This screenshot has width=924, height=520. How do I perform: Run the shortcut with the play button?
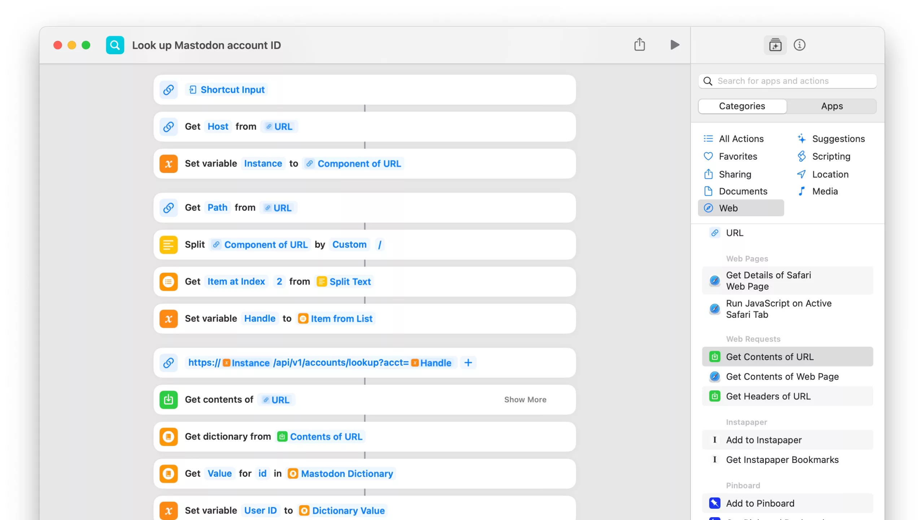click(674, 45)
